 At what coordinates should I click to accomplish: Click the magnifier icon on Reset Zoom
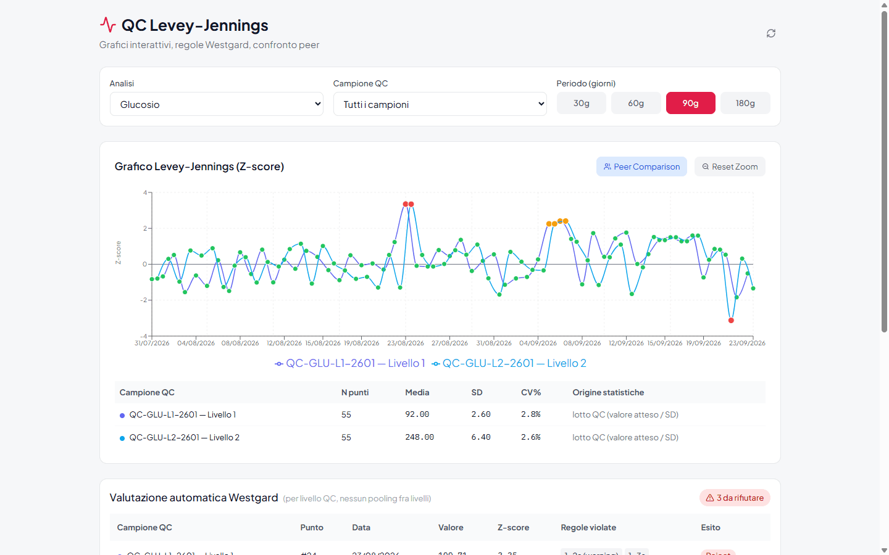tap(706, 166)
